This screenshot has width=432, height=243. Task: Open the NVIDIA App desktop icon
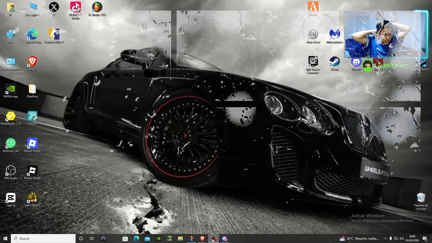pos(11,91)
